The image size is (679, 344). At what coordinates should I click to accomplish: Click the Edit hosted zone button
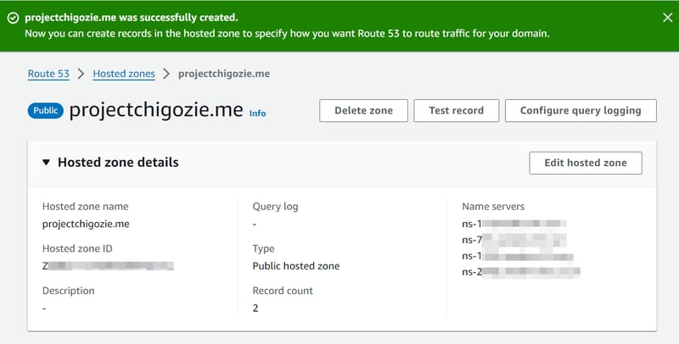click(585, 163)
